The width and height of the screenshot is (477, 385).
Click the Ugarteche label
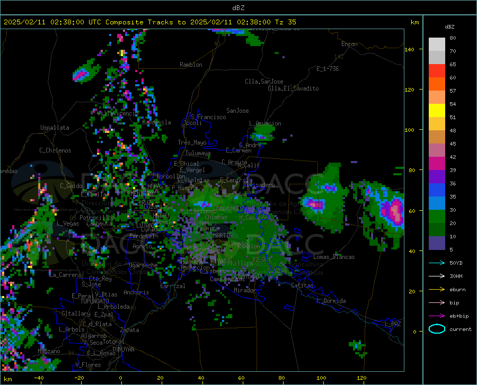(143, 265)
